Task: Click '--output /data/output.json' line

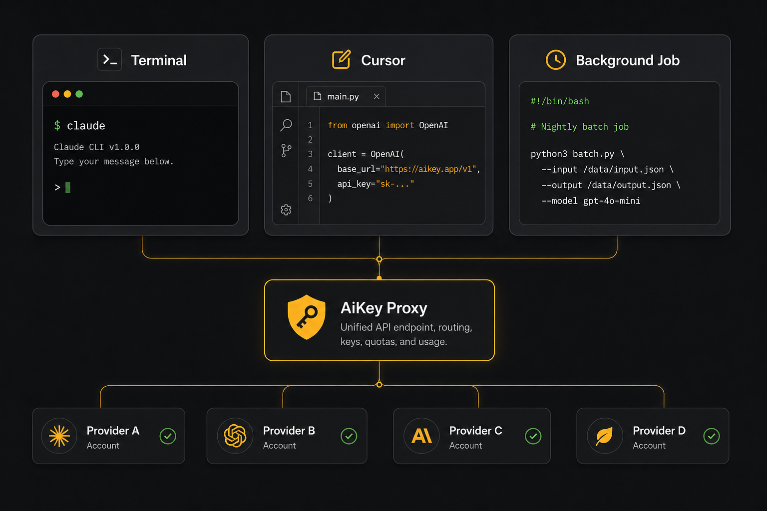Action: (x=611, y=185)
